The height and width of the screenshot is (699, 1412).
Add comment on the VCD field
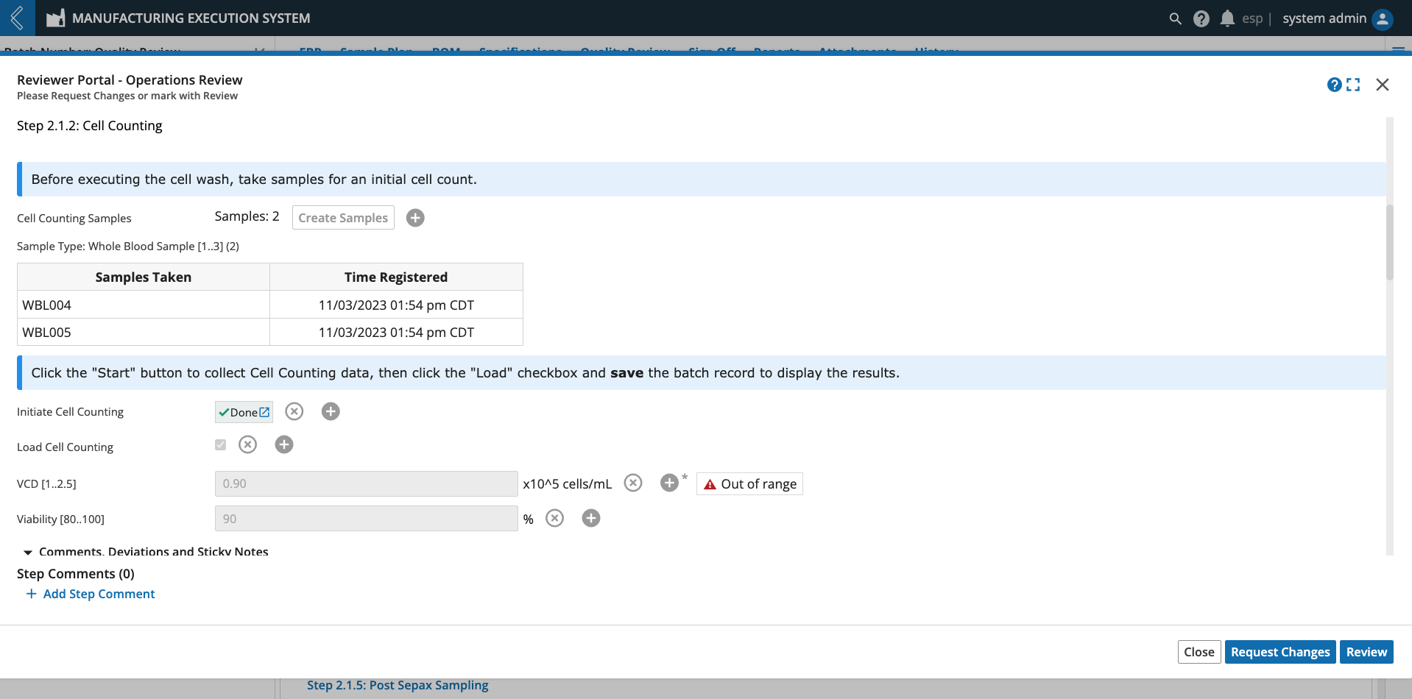pos(669,483)
